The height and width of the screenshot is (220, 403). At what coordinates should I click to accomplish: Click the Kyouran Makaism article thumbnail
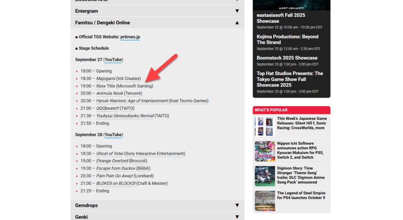click(x=265, y=151)
